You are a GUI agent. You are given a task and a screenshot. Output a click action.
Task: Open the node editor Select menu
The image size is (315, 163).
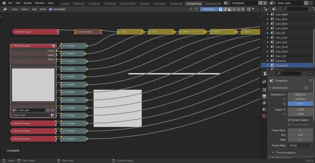pyautogui.click(x=25, y=9)
